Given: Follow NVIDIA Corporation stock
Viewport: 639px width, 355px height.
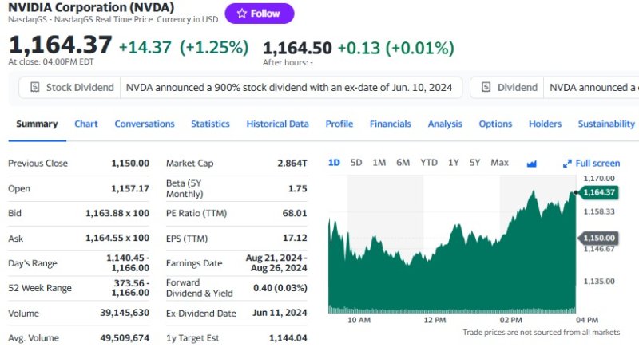Looking at the screenshot, I should 260,14.
